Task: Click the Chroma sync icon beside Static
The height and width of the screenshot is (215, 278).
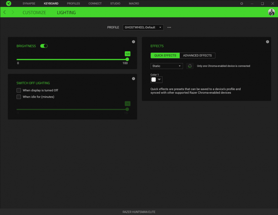Action: [x=190, y=66]
